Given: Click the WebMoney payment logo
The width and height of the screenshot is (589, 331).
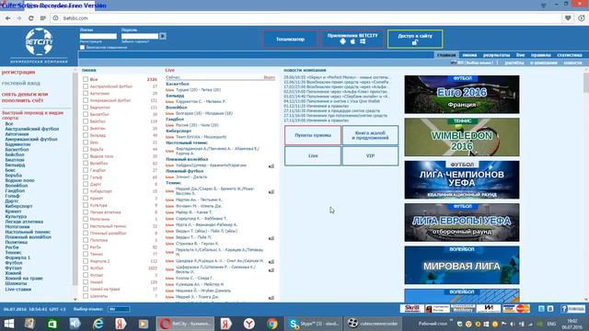Looking at the screenshot, I should click(462, 309).
